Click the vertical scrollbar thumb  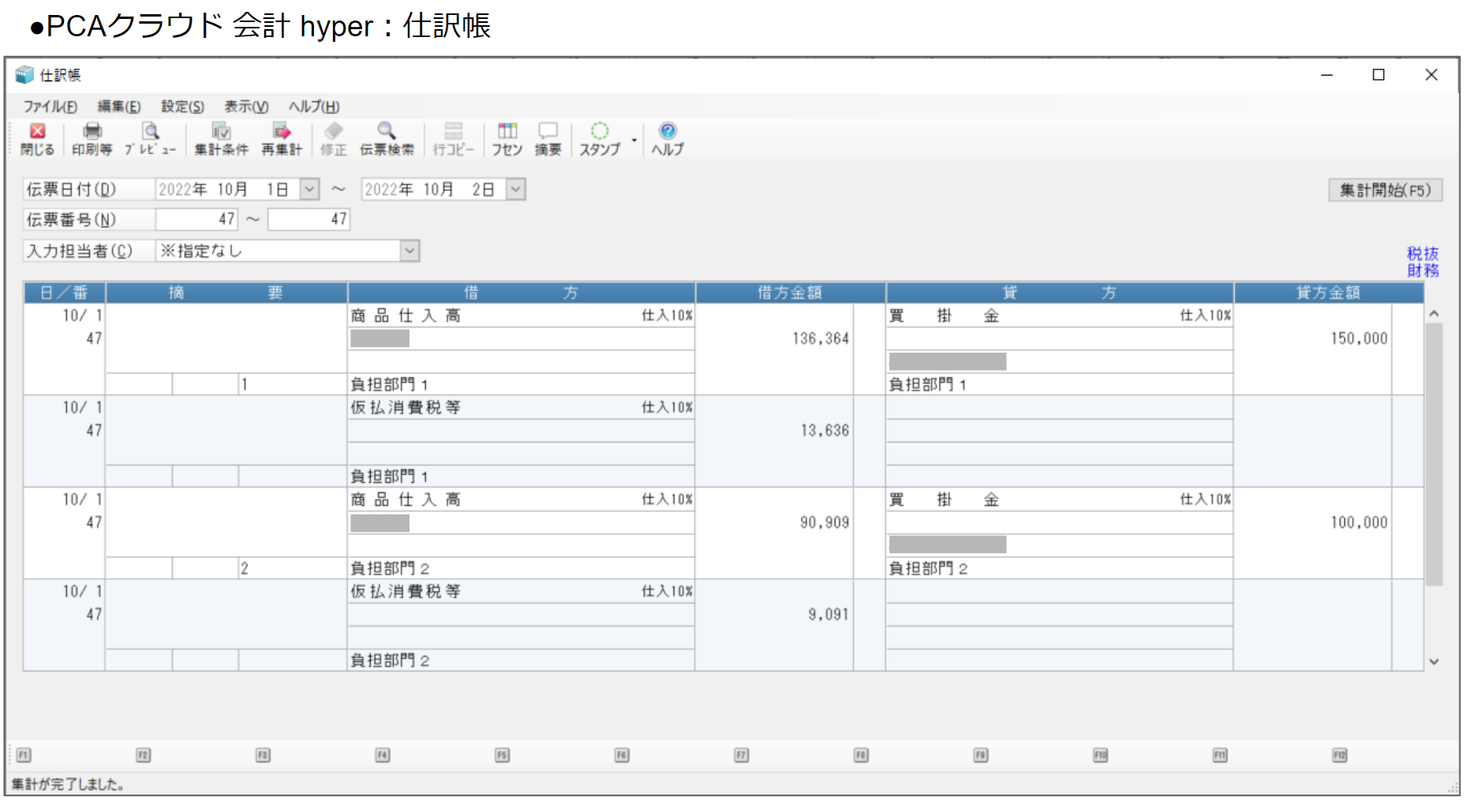pyautogui.click(x=1434, y=454)
